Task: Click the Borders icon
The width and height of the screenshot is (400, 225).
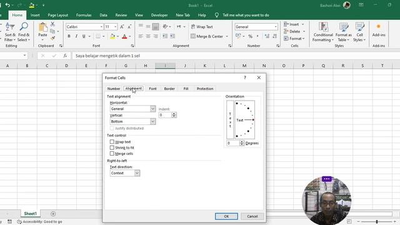Action: tap(98, 36)
